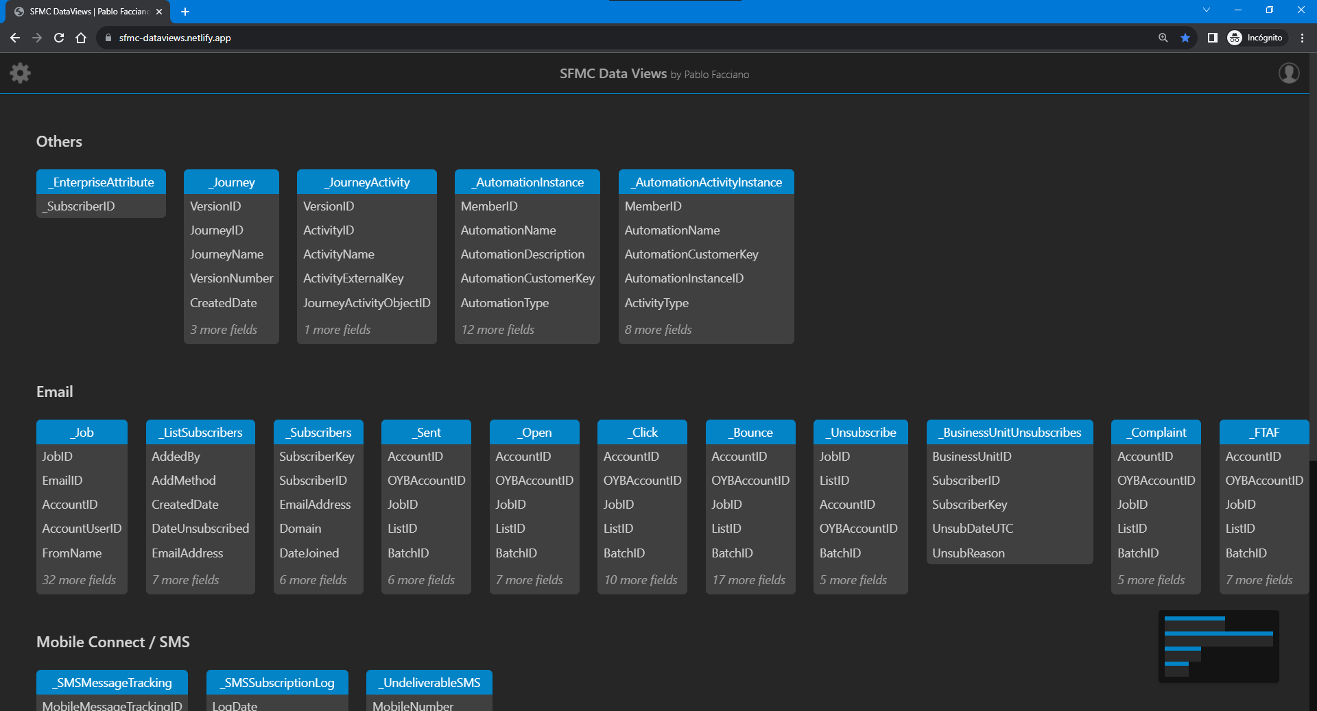Image resolution: width=1317 pixels, height=711 pixels.
Task: Select the SFMC DataViews browser tab
Action: (88, 12)
